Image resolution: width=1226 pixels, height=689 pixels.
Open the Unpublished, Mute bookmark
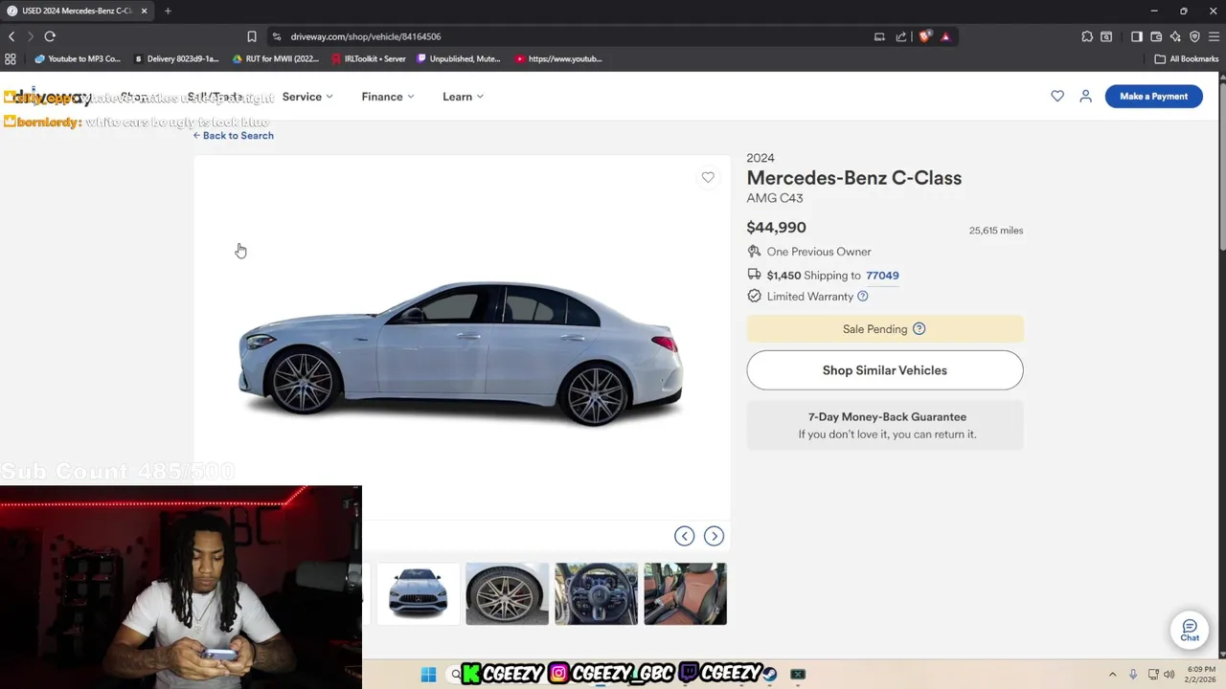coord(459,58)
